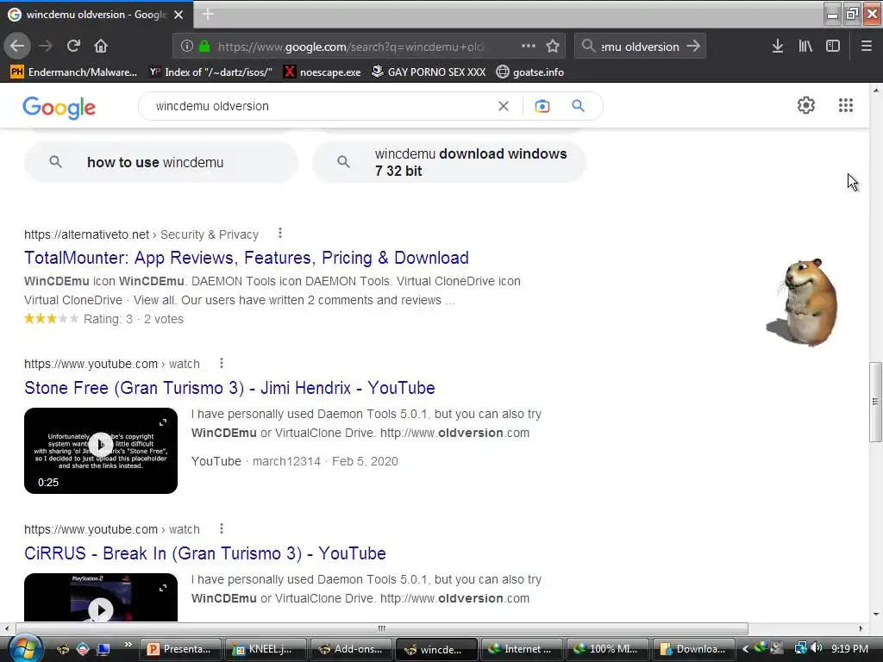The image size is (883, 662).
Task: Click the vertical scrollbar thumb
Action: [x=875, y=402]
